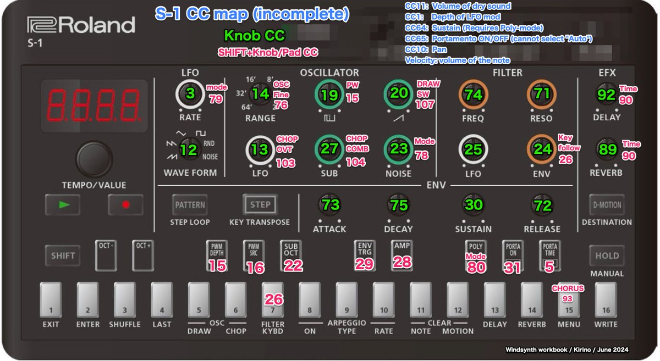The image size is (660, 361).
Task: Click the oscillator LFO knob marked 13
Action: tap(261, 149)
